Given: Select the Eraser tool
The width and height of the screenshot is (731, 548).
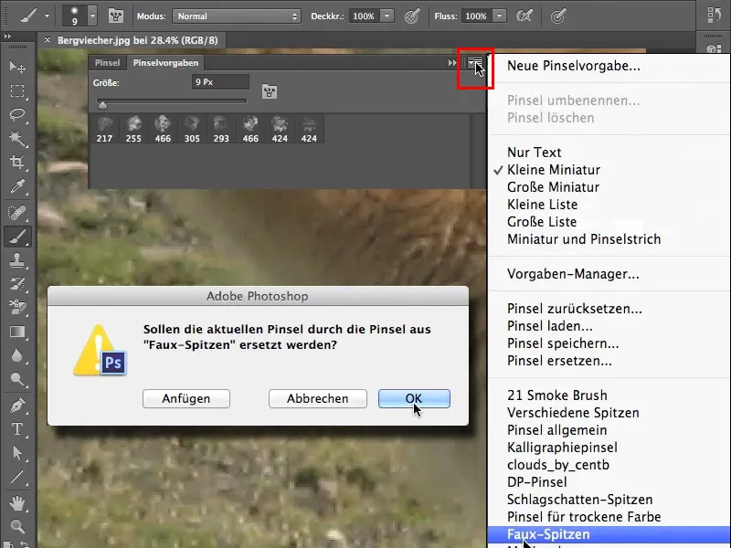Looking at the screenshot, I should [x=17, y=308].
